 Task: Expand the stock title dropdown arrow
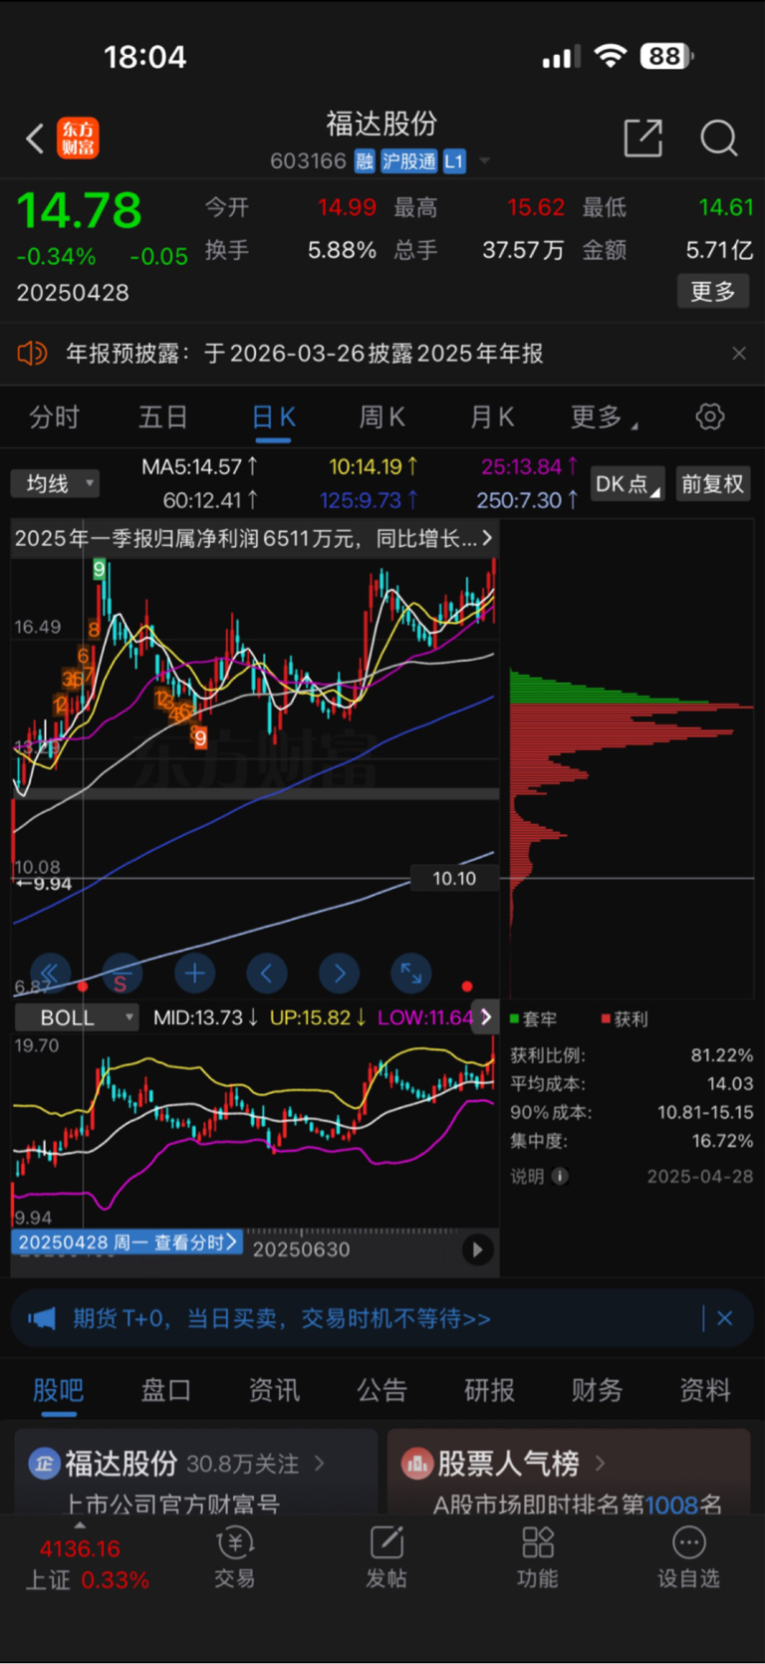point(485,160)
